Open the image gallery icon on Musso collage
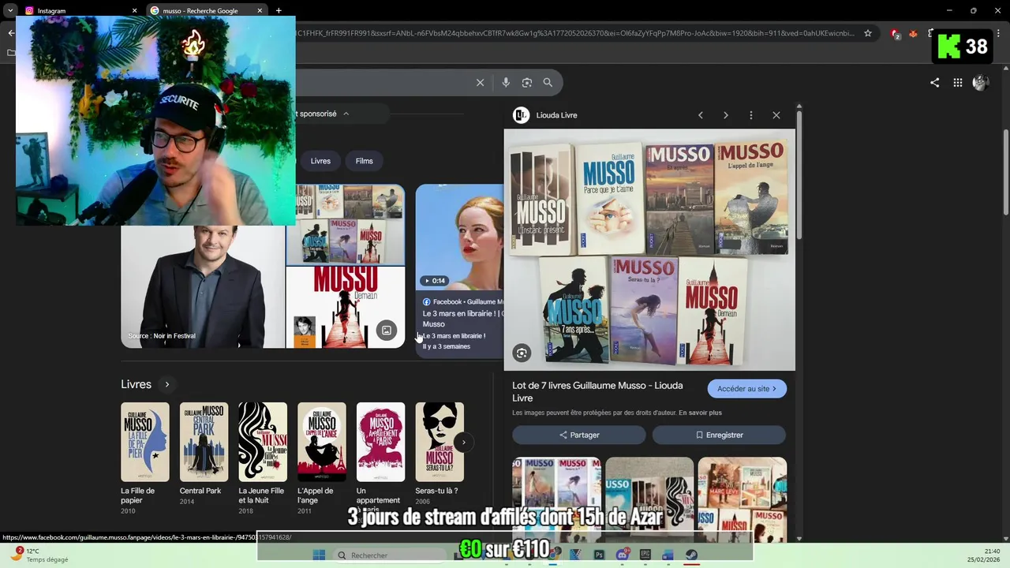 pos(387,331)
